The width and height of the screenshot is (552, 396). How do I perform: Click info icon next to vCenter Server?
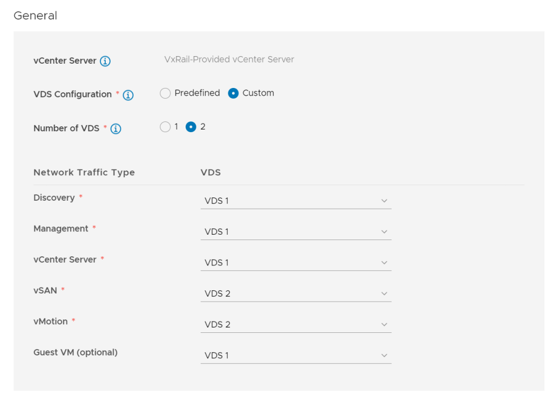pyautogui.click(x=105, y=61)
